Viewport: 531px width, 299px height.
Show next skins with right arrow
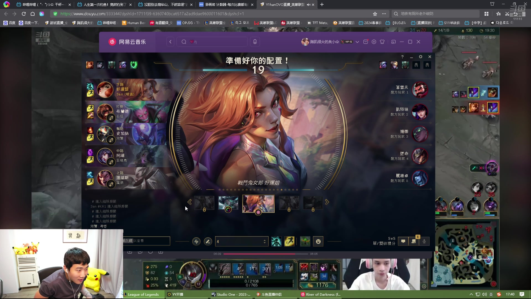coord(327,202)
